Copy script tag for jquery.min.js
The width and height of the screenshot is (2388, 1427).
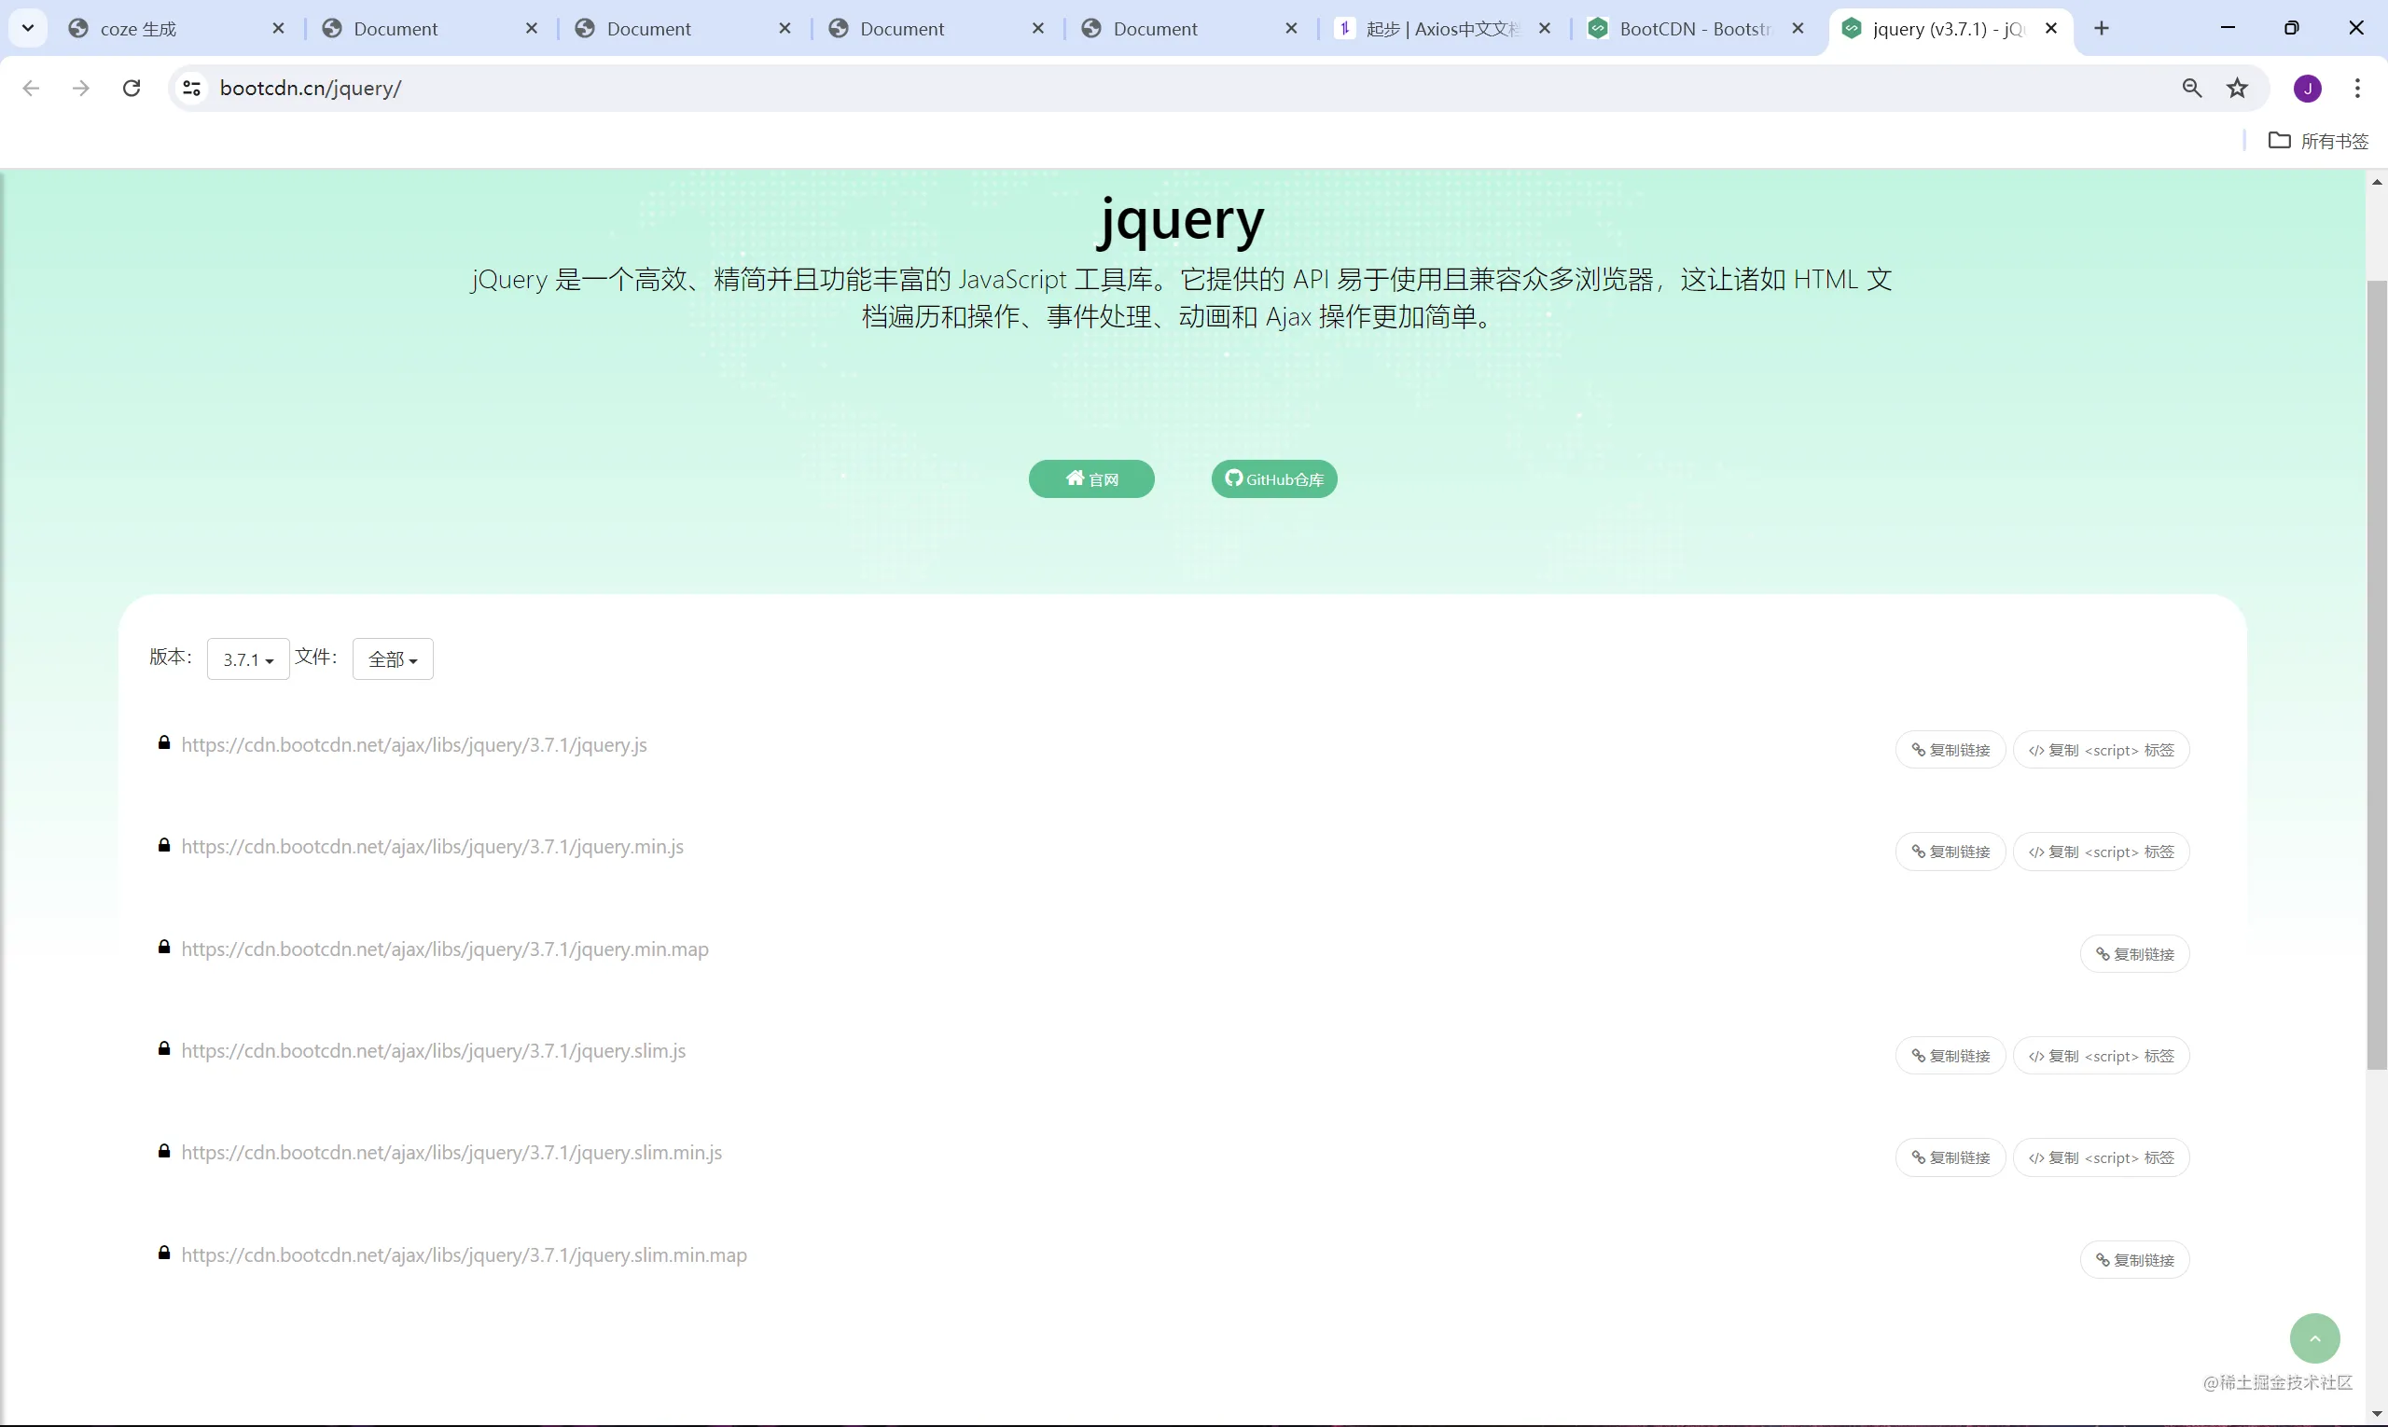pos(2102,852)
